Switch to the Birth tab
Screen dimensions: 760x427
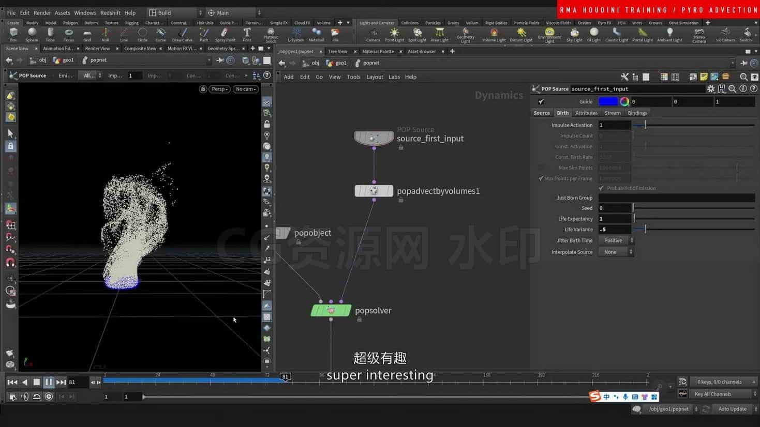pos(562,113)
